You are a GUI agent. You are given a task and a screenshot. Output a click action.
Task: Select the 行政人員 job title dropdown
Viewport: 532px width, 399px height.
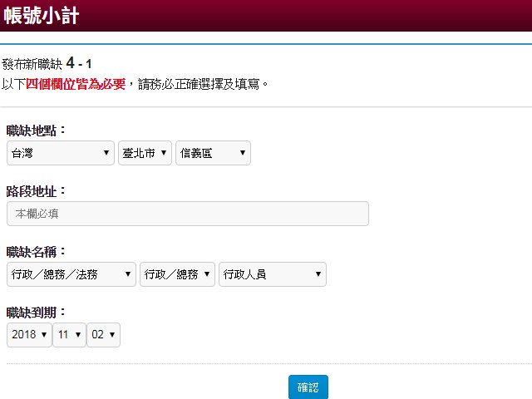[272, 274]
